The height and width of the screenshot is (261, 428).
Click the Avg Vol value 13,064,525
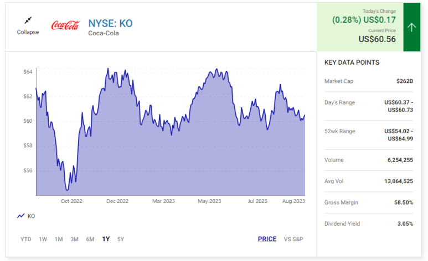click(399, 181)
